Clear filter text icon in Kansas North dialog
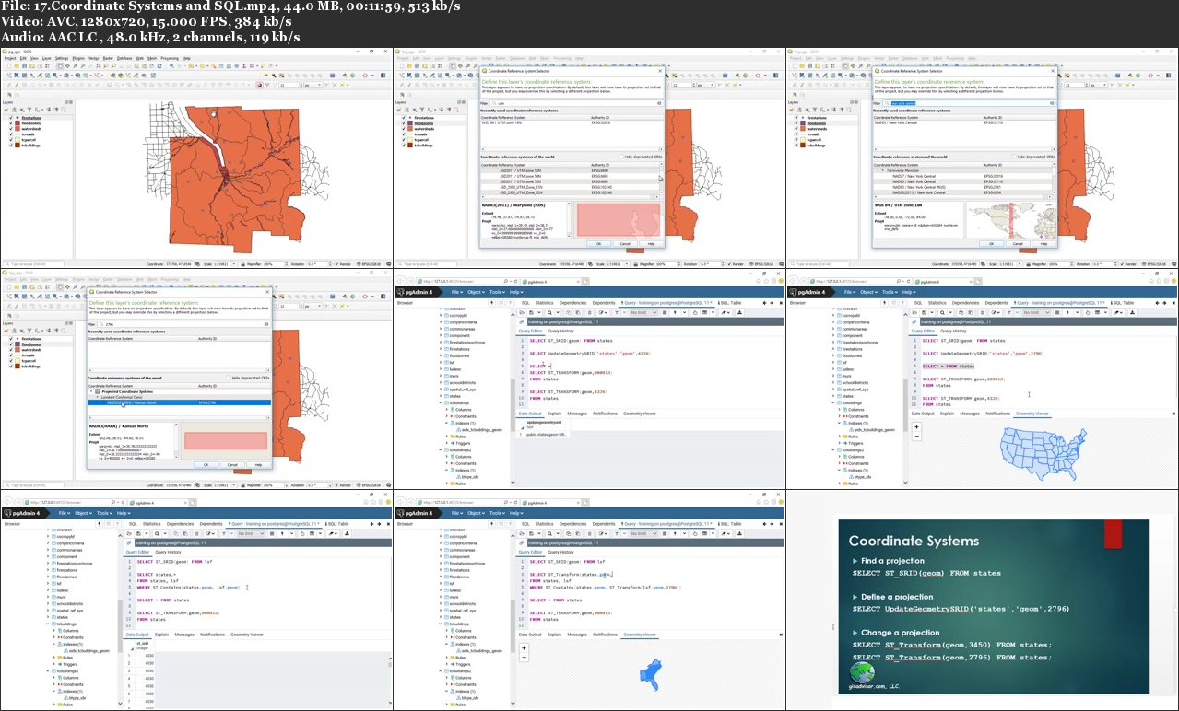Screen dimensions: 1179x711 pyautogui.click(x=266, y=324)
